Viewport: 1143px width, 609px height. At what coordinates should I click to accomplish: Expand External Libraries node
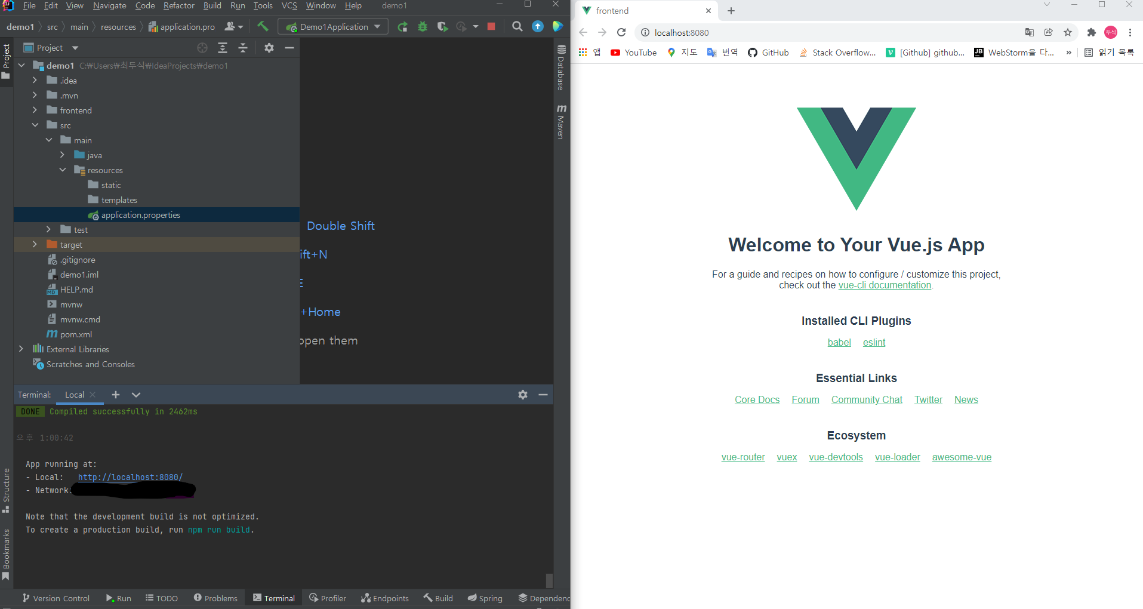tap(21, 349)
